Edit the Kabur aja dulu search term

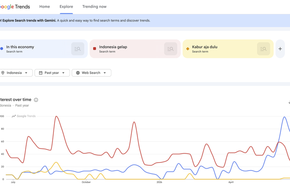(205, 47)
